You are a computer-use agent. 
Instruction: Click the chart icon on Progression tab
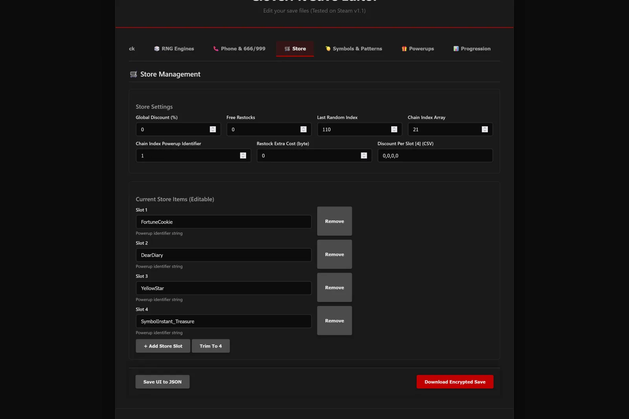click(x=456, y=49)
